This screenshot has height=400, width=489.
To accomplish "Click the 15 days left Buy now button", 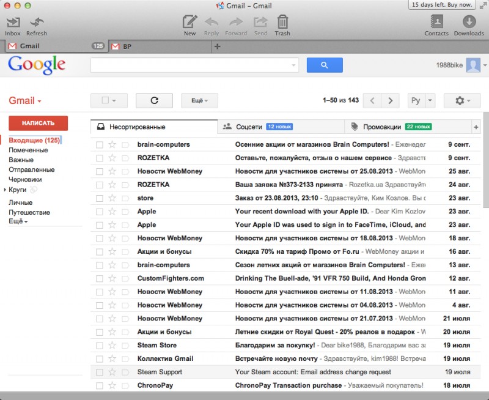I will [x=441, y=5].
